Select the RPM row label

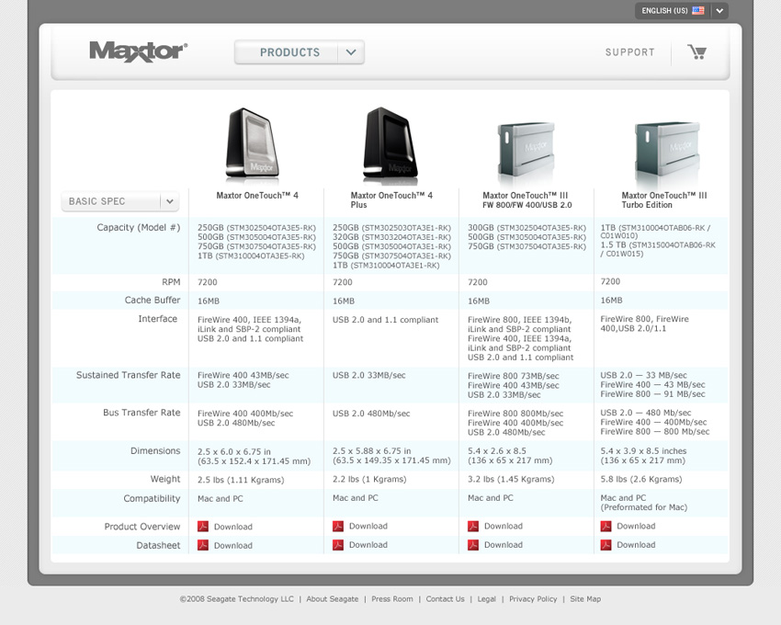point(171,282)
